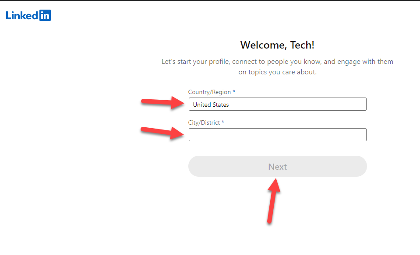This screenshot has height=255, width=420.
Task: Click the red arrow pointing at City/District
Action: click(x=162, y=132)
